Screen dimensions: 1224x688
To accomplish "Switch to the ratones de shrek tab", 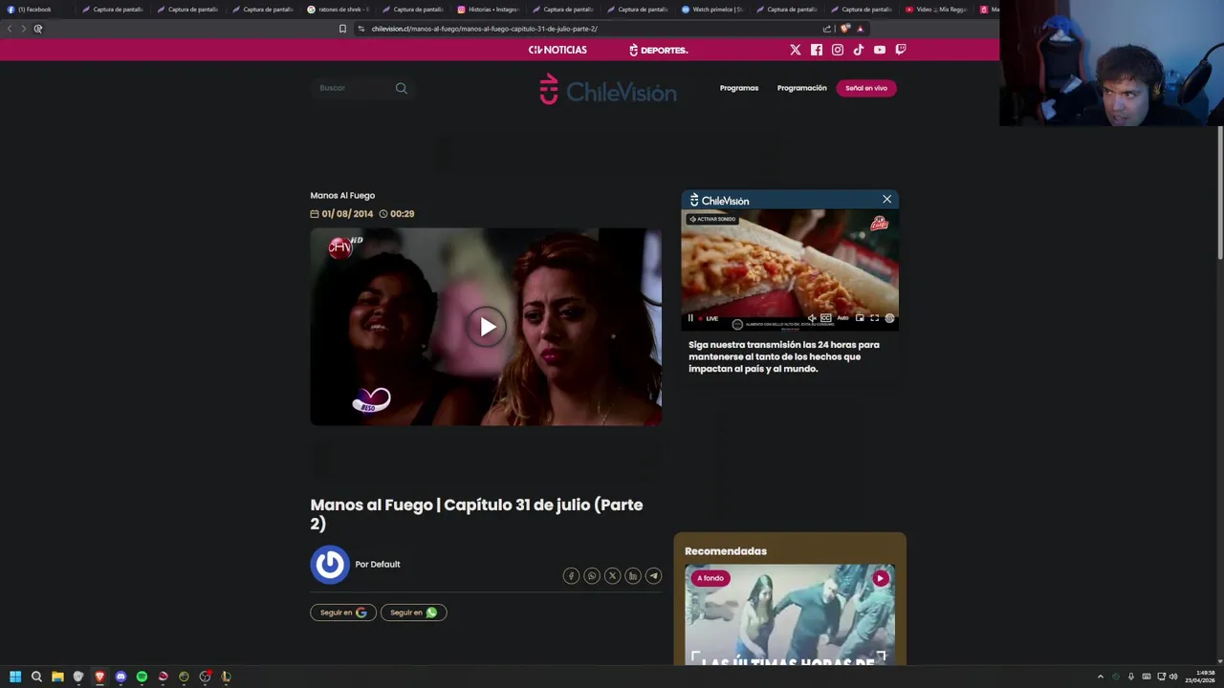I will click(339, 10).
